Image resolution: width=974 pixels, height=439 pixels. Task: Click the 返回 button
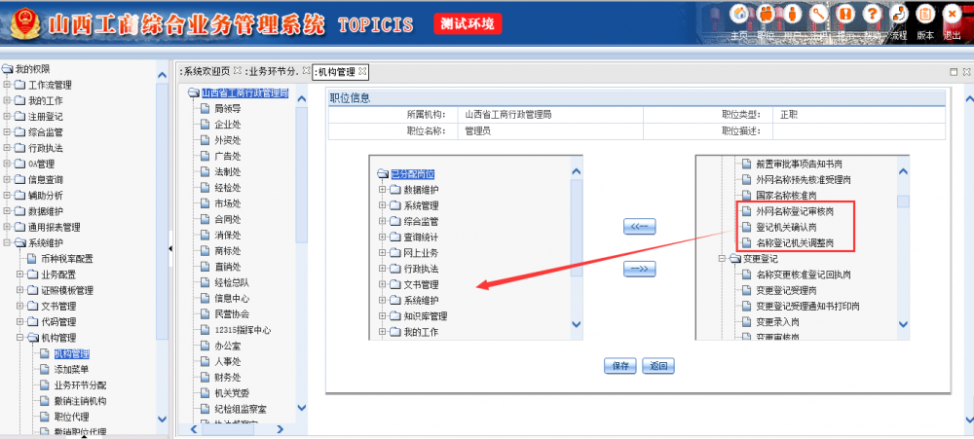(659, 367)
